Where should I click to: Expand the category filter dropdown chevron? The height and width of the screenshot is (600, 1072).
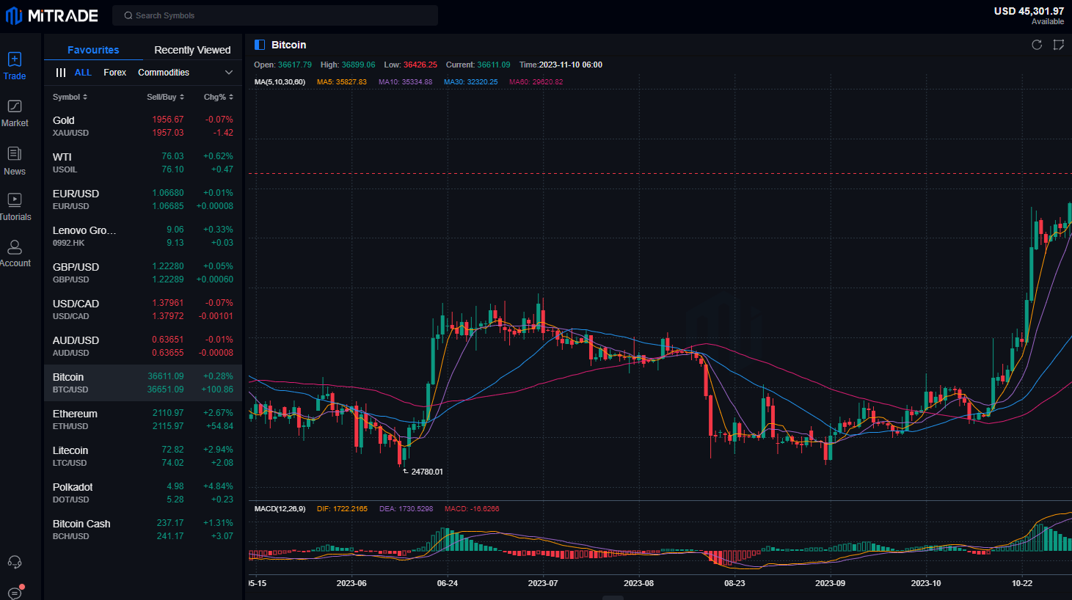pyautogui.click(x=229, y=73)
